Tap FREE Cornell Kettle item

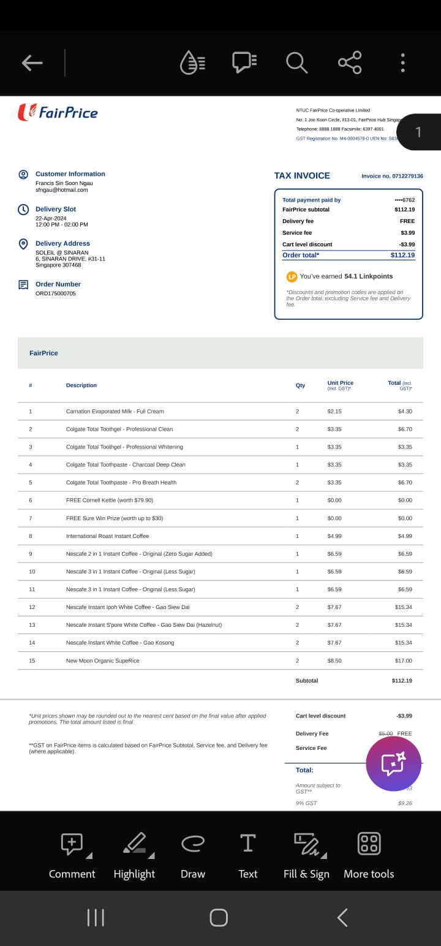(110, 500)
